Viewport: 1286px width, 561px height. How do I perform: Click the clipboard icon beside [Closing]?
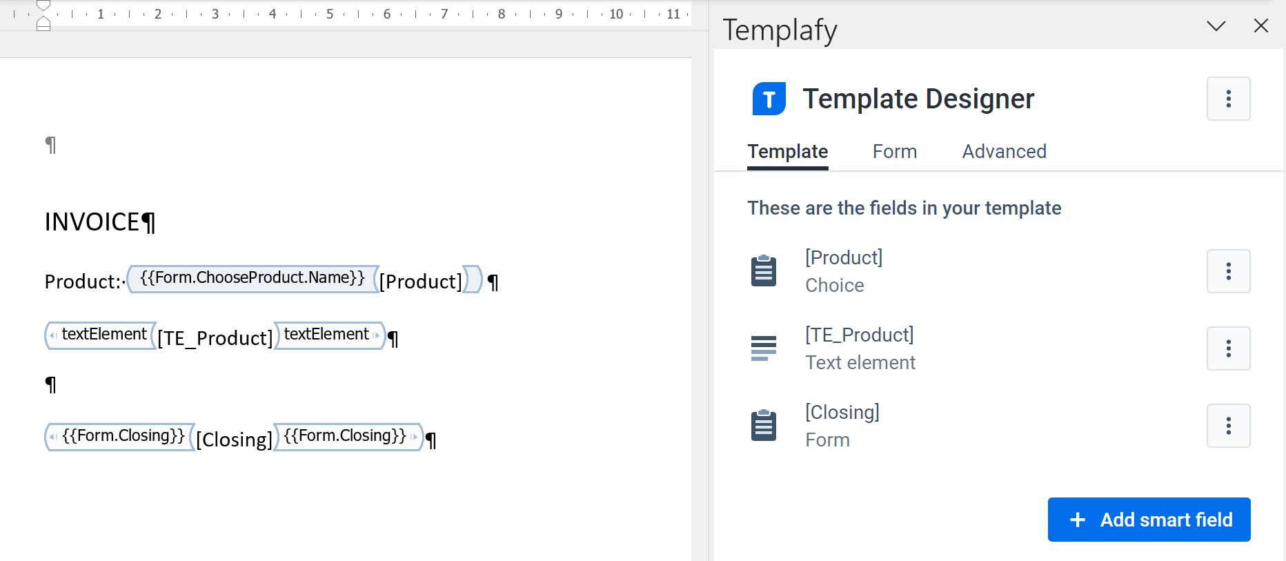763,426
